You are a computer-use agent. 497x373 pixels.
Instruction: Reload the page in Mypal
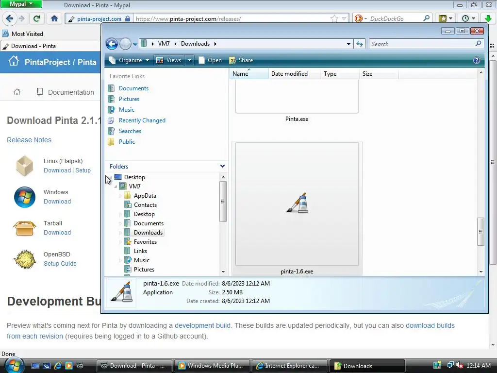pos(36,18)
